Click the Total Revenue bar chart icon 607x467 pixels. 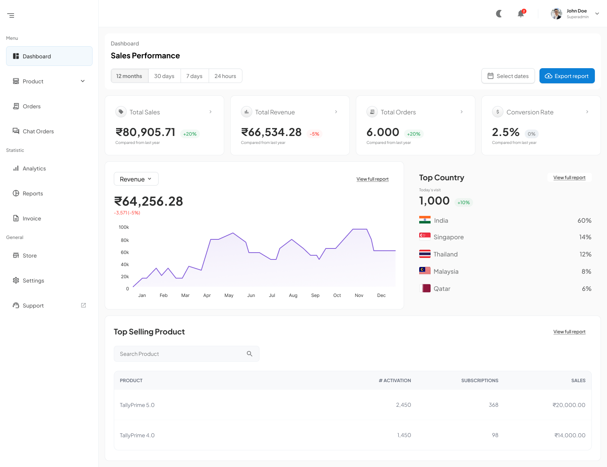click(247, 112)
